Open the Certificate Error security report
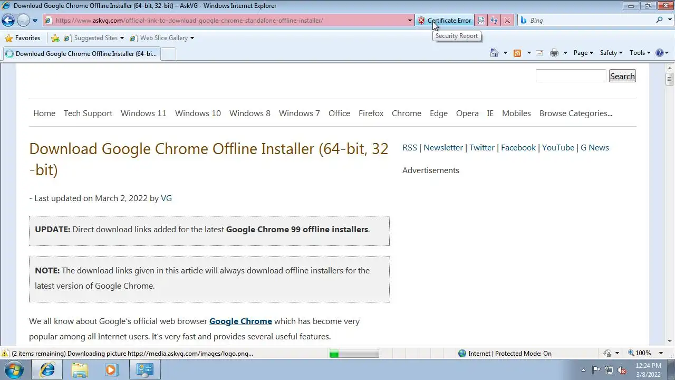This screenshot has height=380, width=675. (445, 21)
